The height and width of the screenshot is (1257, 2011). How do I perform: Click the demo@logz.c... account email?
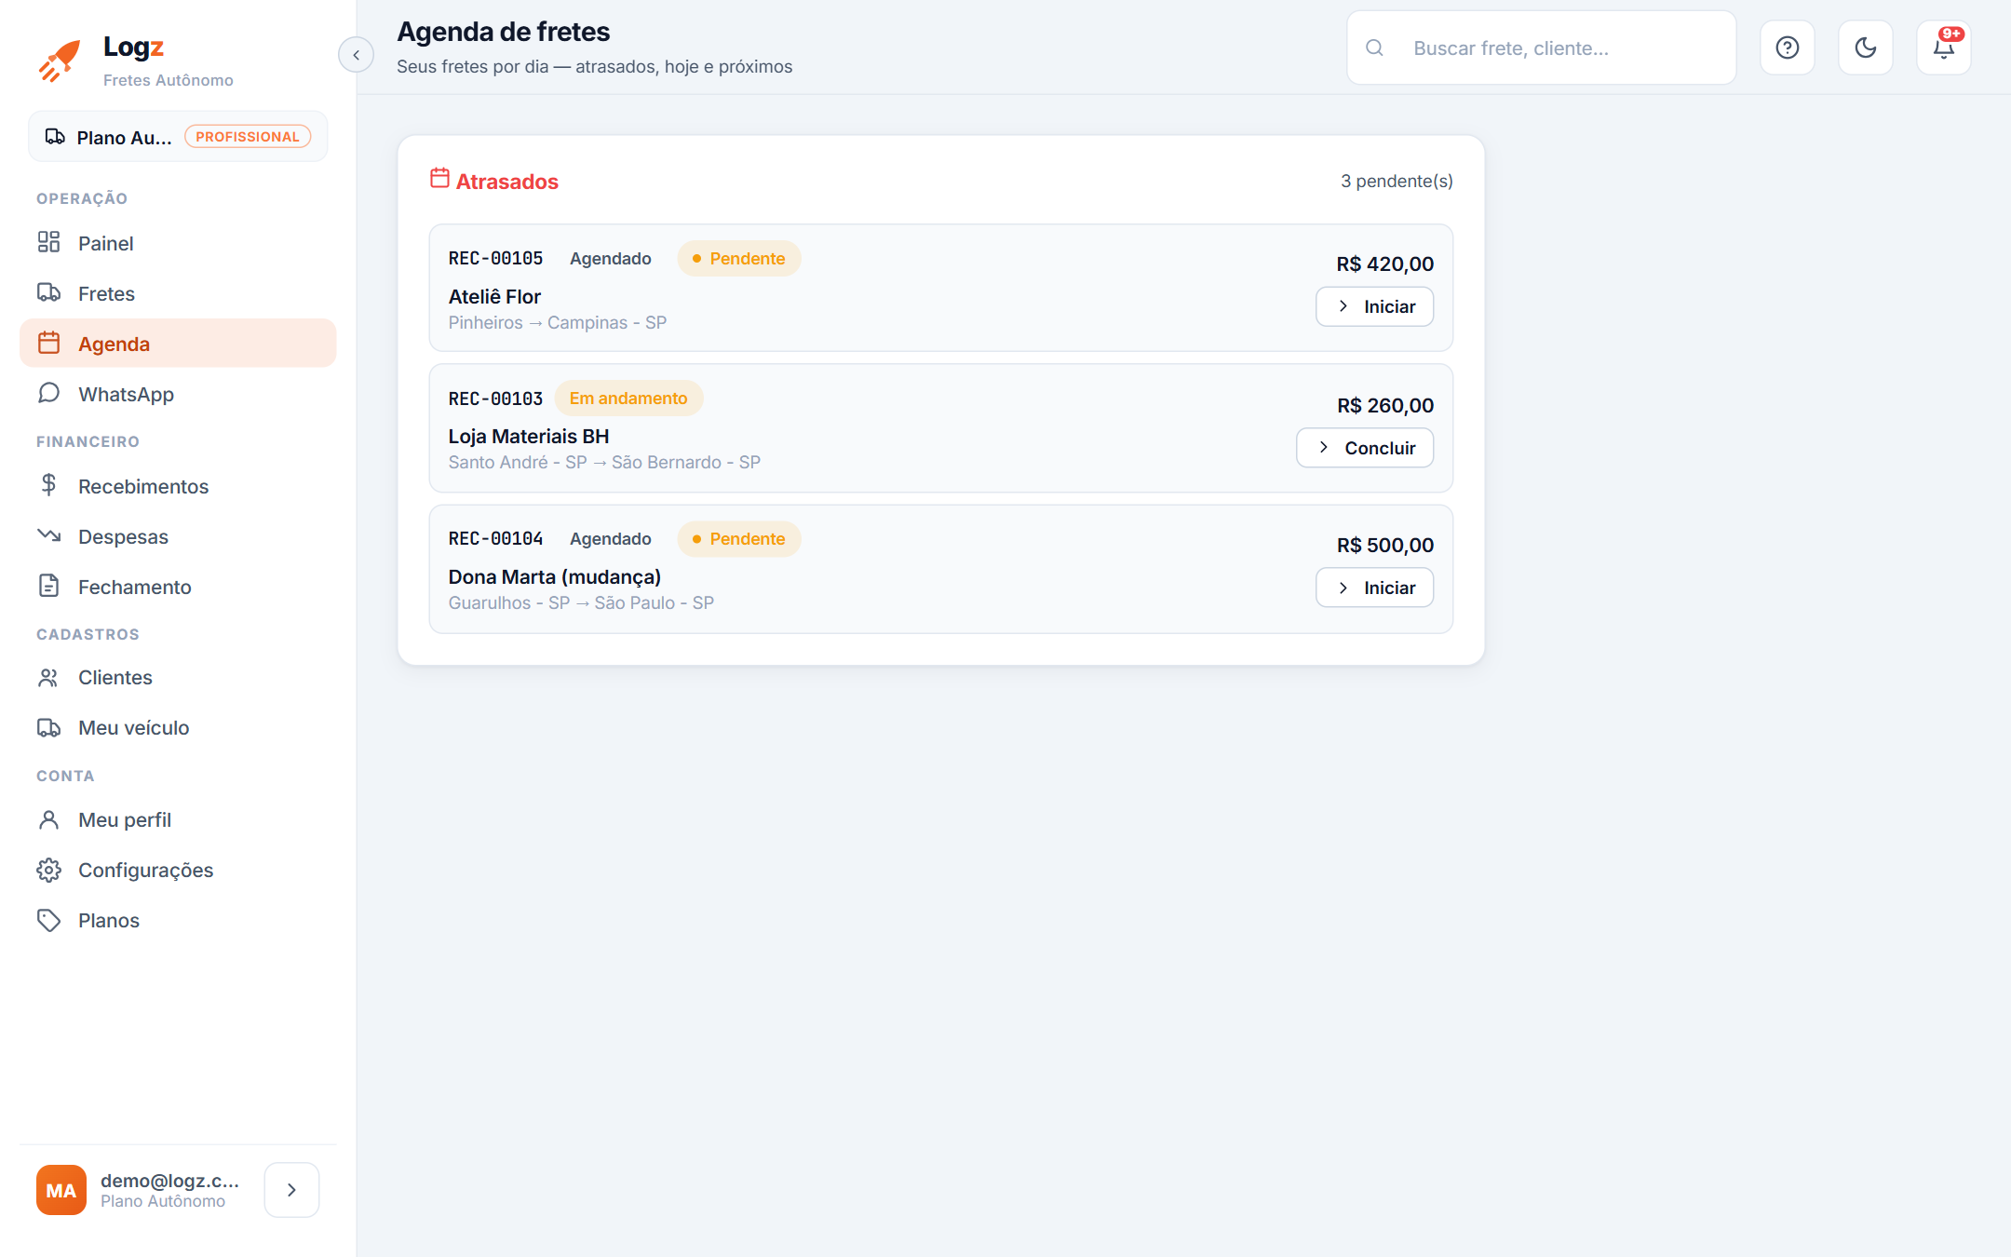tap(170, 1180)
